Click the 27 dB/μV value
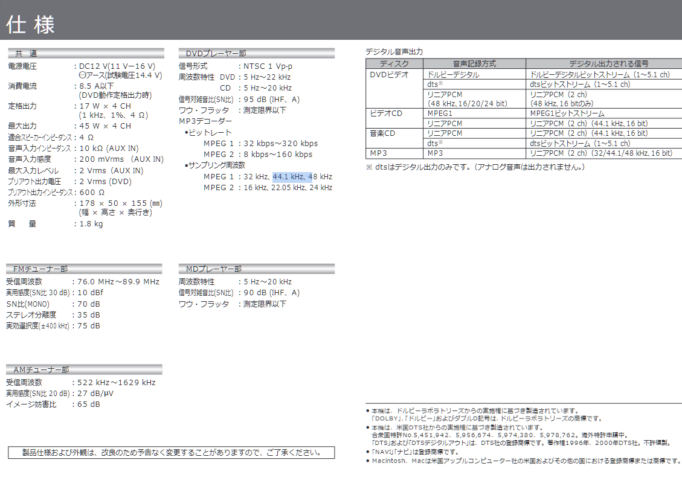 coord(95,394)
